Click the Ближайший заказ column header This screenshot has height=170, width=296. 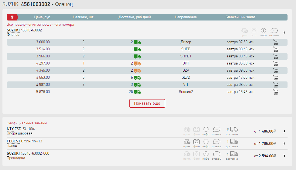[240, 17]
